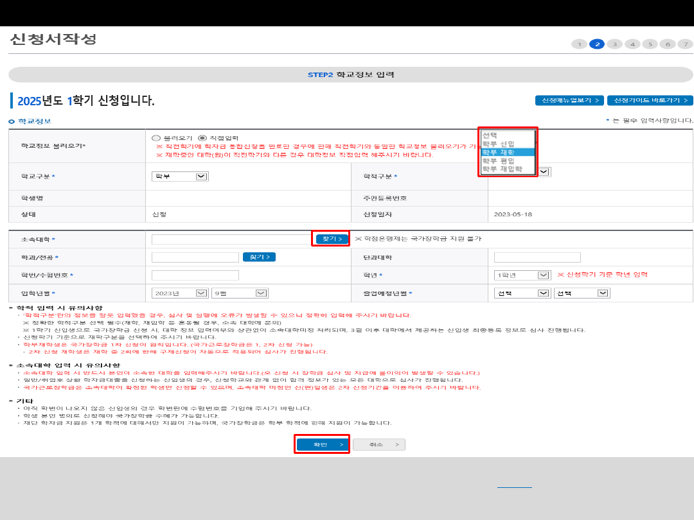Click step 3 indicator circle
Screen dimensions: 694x520
[615, 44]
